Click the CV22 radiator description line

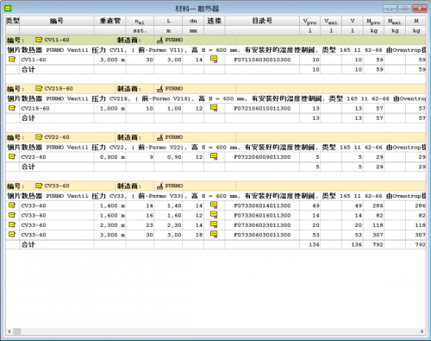(215, 148)
